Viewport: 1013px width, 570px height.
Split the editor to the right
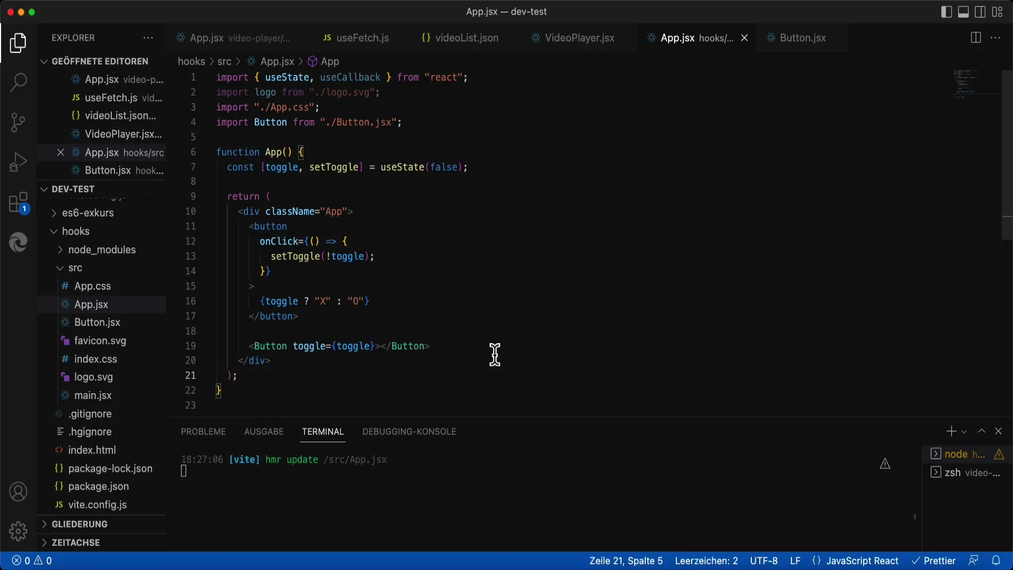click(x=976, y=38)
